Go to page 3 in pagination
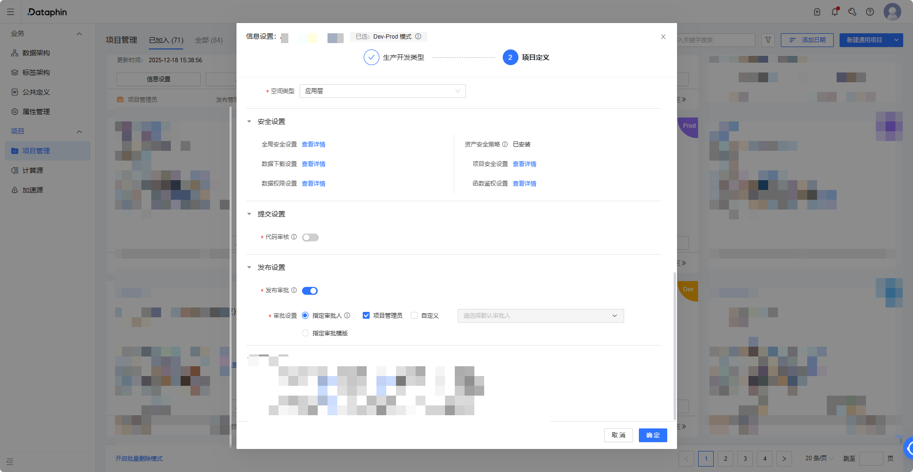913x472 pixels. point(745,459)
